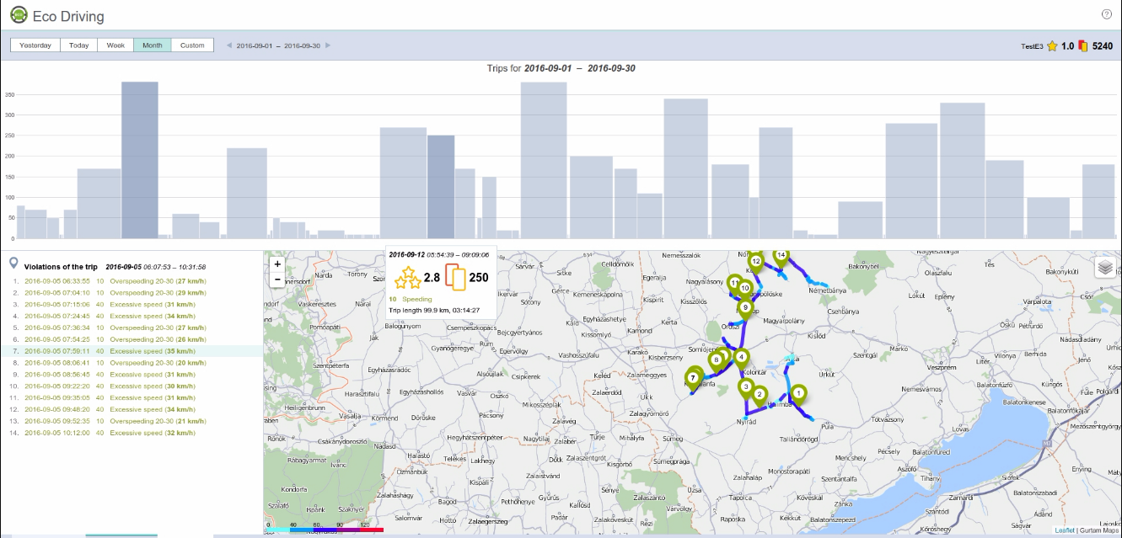Select the dark highlighted trip bar at 380

[140, 160]
